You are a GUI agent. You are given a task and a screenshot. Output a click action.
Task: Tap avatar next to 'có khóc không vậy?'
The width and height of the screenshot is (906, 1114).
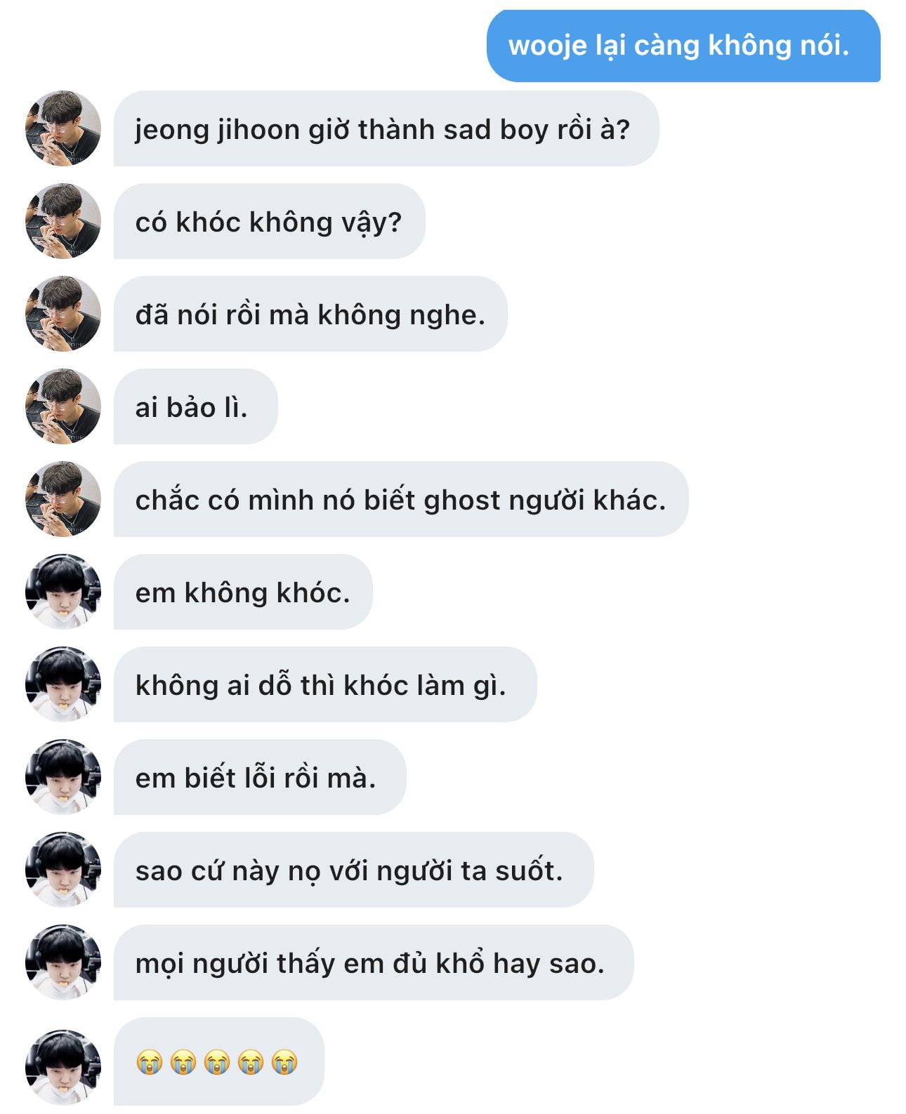pyautogui.click(x=63, y=221)
